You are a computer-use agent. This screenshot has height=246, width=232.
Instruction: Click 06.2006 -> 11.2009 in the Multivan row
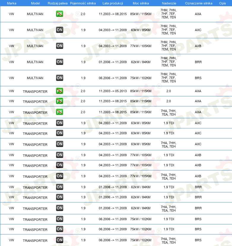(x=113, y=78)
